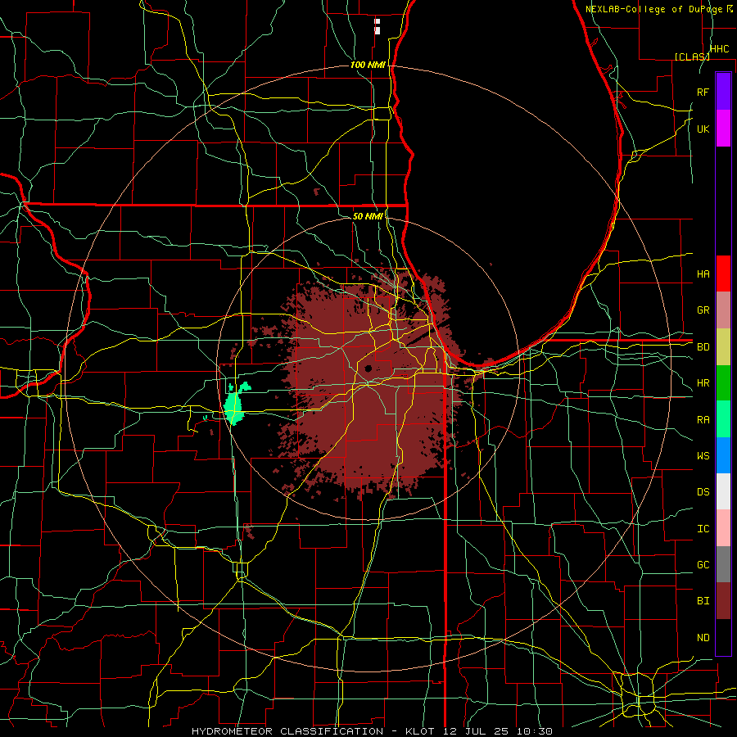Click the 'GR' legend label
The width and height of the screenshot is (737, 737).
(x=703, y=310)
